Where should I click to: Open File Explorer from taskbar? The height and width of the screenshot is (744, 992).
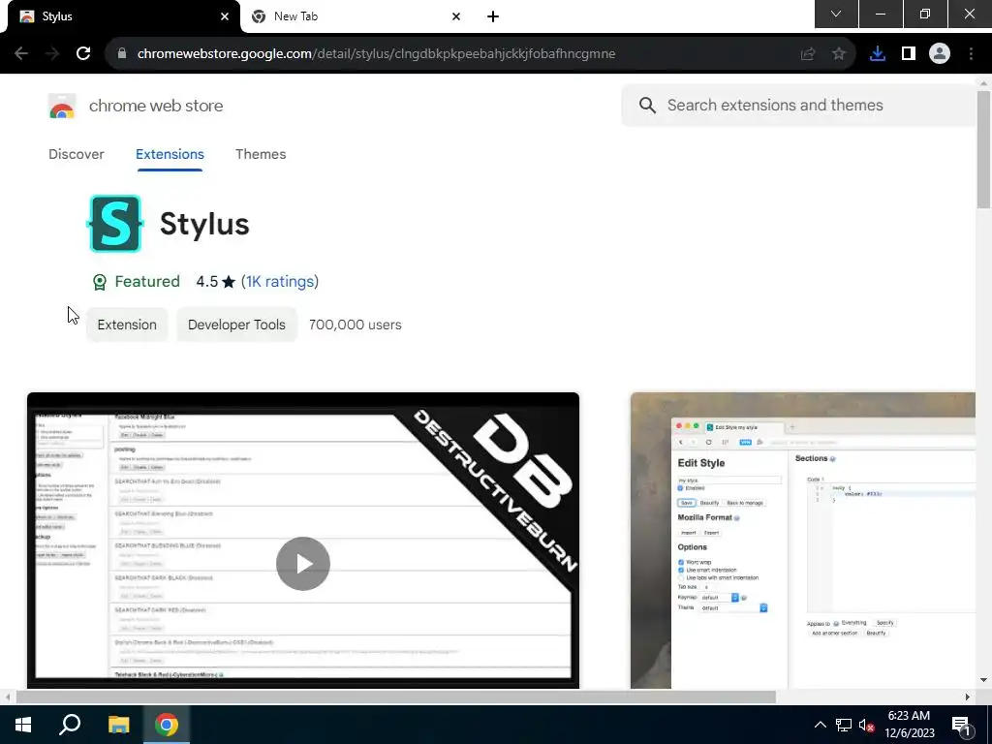[118, 725]
